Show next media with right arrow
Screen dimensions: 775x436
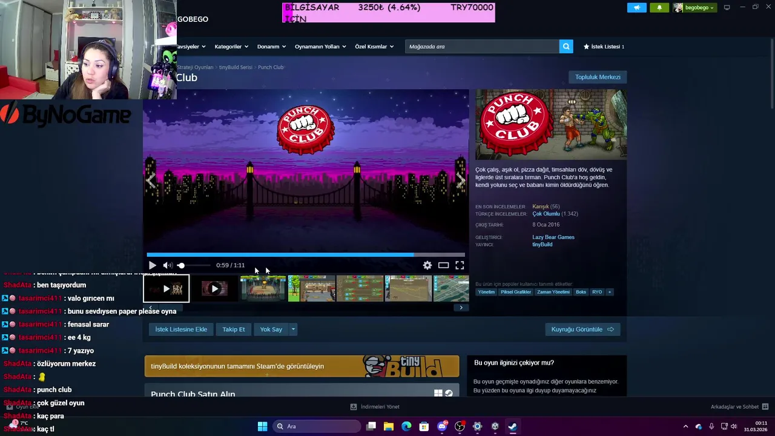461,181
